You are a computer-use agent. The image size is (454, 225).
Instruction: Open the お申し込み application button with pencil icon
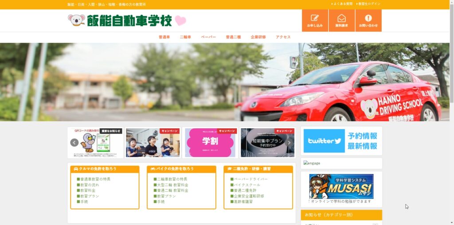[315, 20]
